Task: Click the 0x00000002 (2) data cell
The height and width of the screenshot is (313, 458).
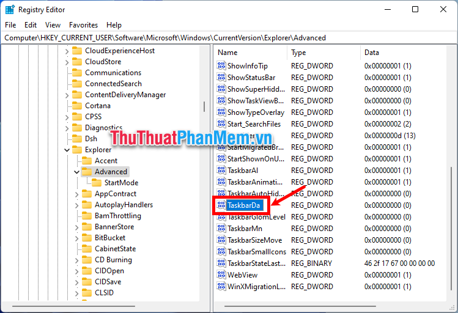Action: (388, 124)
